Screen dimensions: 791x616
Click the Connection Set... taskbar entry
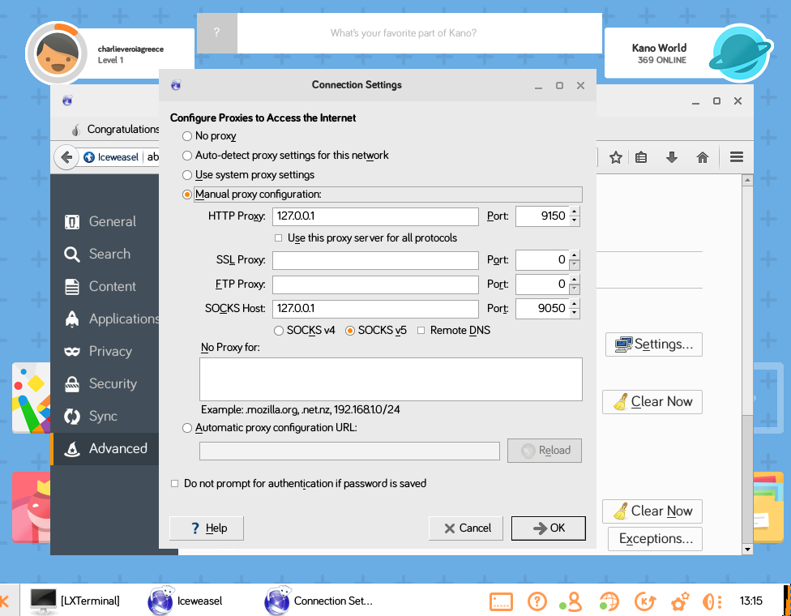click(x=319, y=601)
